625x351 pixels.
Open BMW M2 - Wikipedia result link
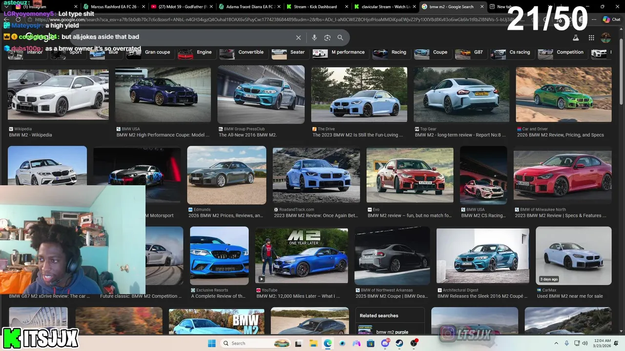[x=30, y=135]
